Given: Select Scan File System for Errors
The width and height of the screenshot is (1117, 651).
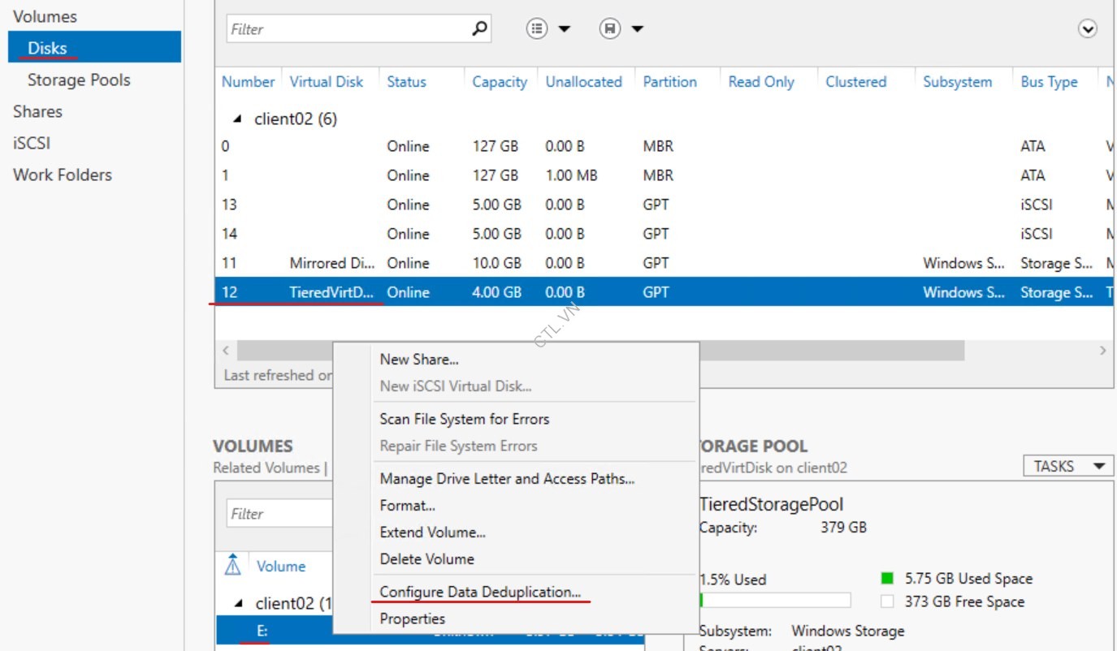Looking at the screenshot, I should point(464,419).
